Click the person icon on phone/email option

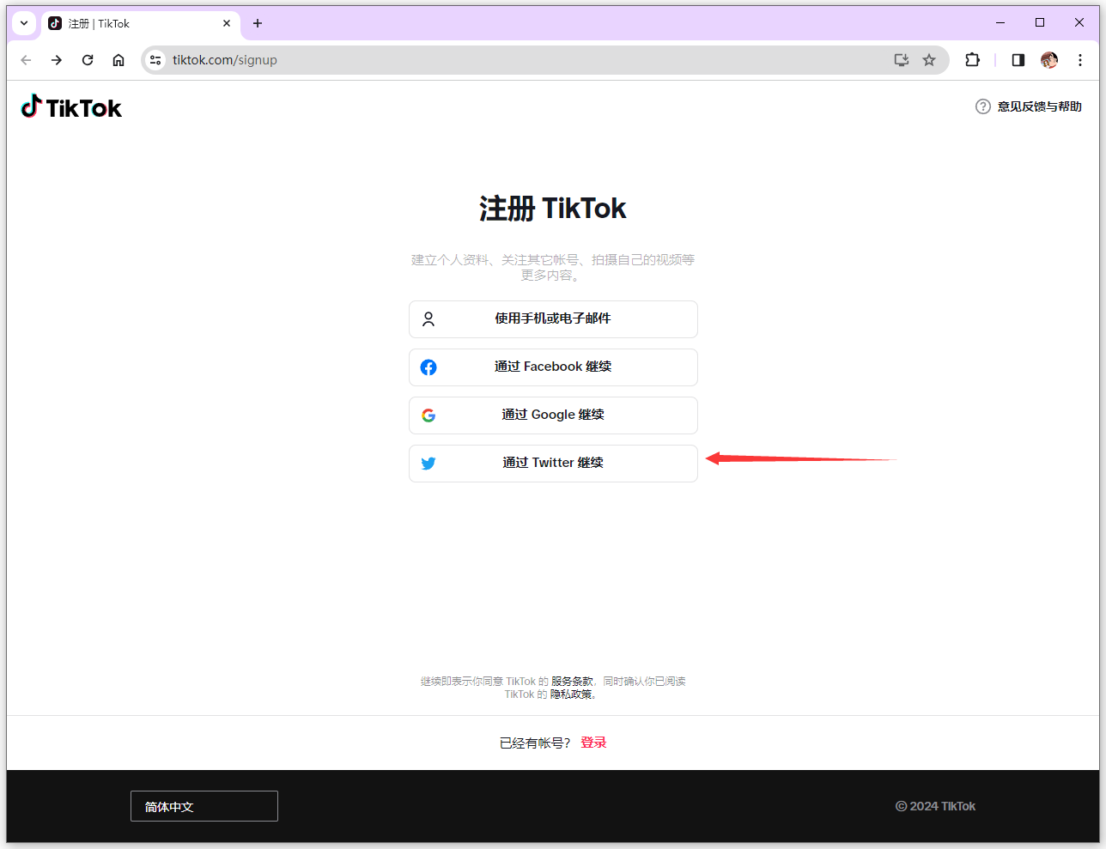pyautogui.click(x=428, y=319)
